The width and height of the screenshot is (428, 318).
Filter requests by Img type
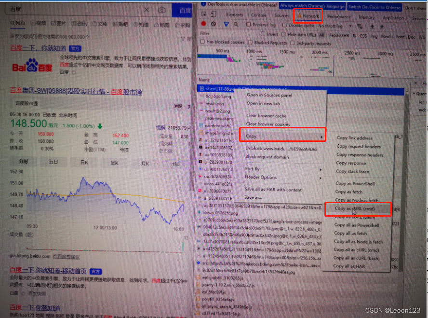374,36
